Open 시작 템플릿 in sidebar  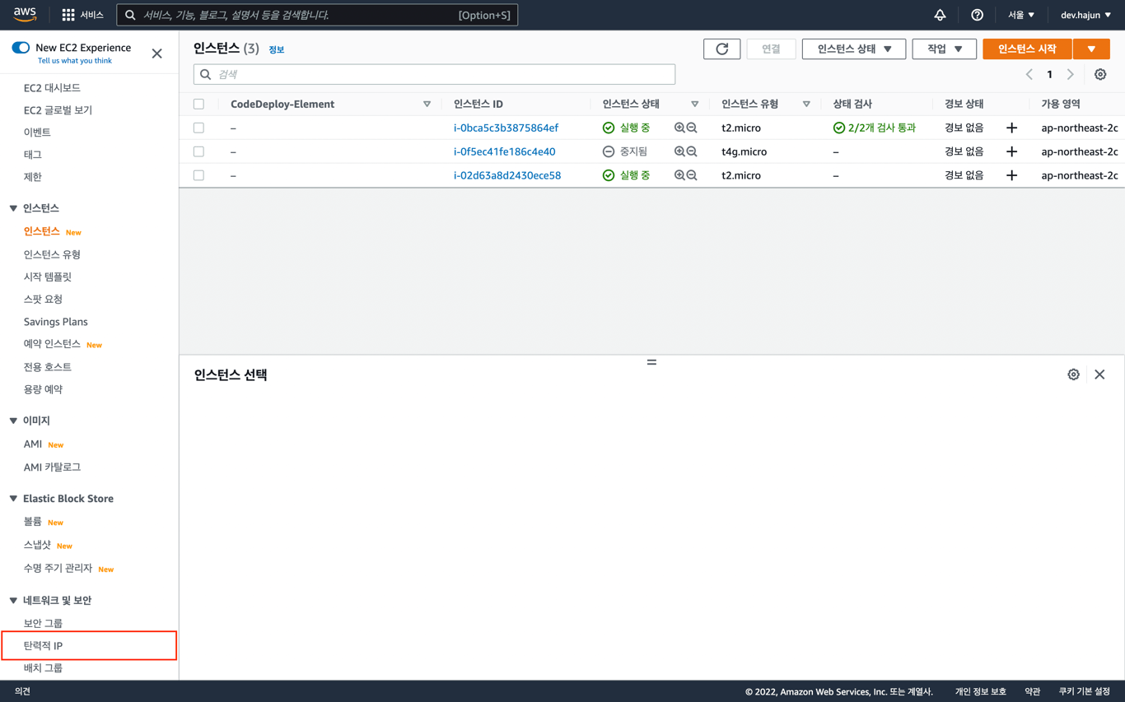pyautogui.click(x=48, y=277)
